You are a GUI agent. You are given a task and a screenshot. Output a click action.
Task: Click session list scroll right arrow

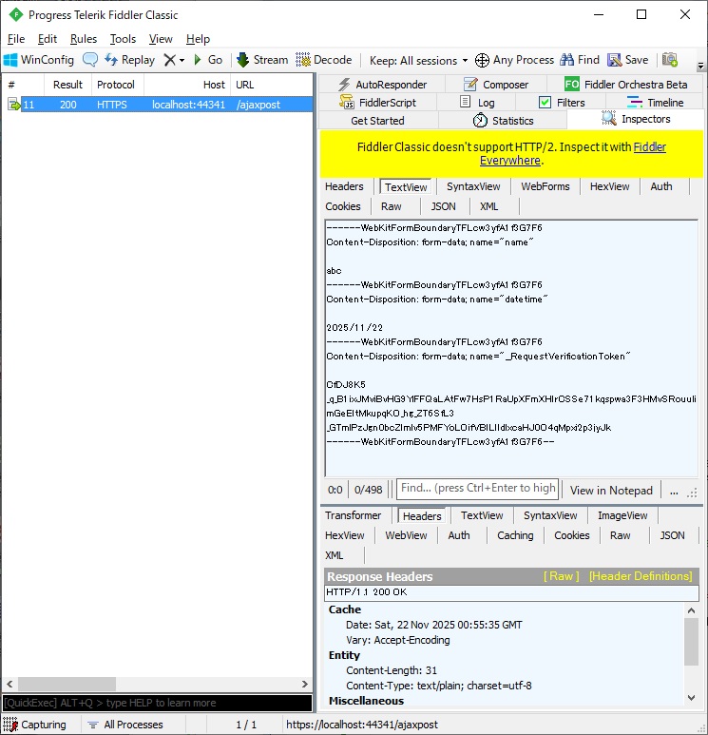tap(305, 684)
